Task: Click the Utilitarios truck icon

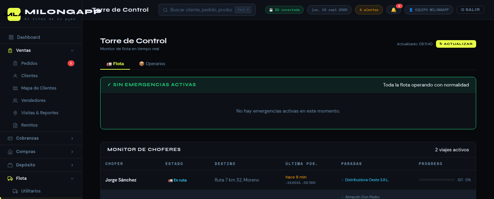Action: pyautogui.click(x=15, y=191)
